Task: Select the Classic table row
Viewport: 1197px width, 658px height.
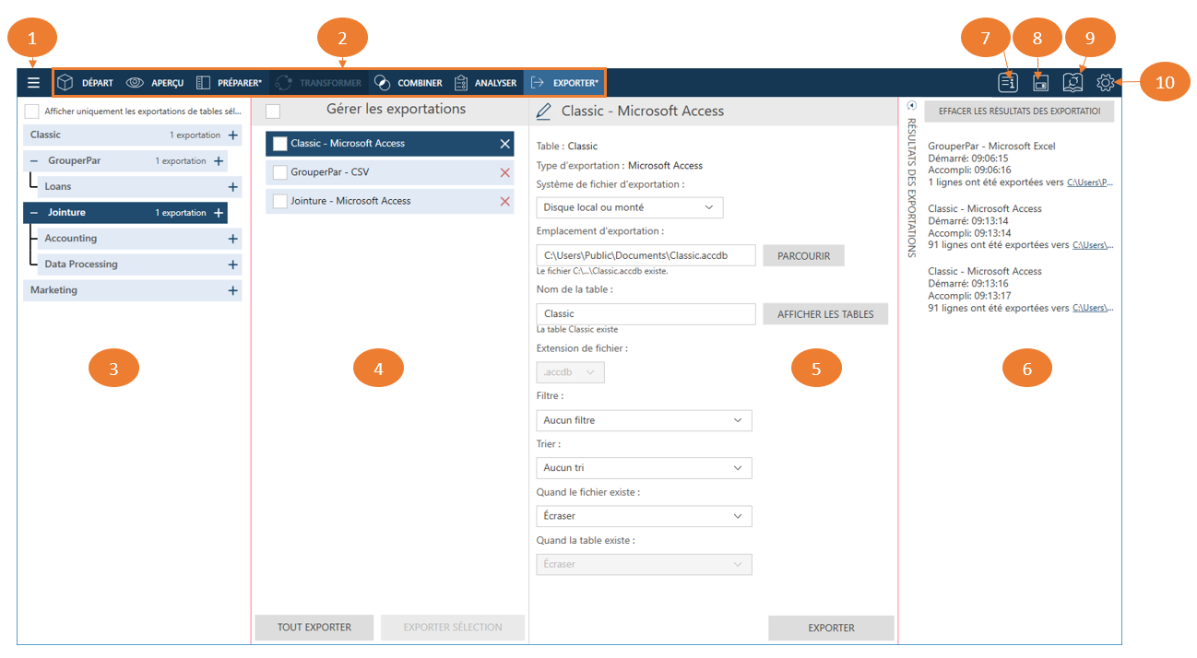Action: 133,135
